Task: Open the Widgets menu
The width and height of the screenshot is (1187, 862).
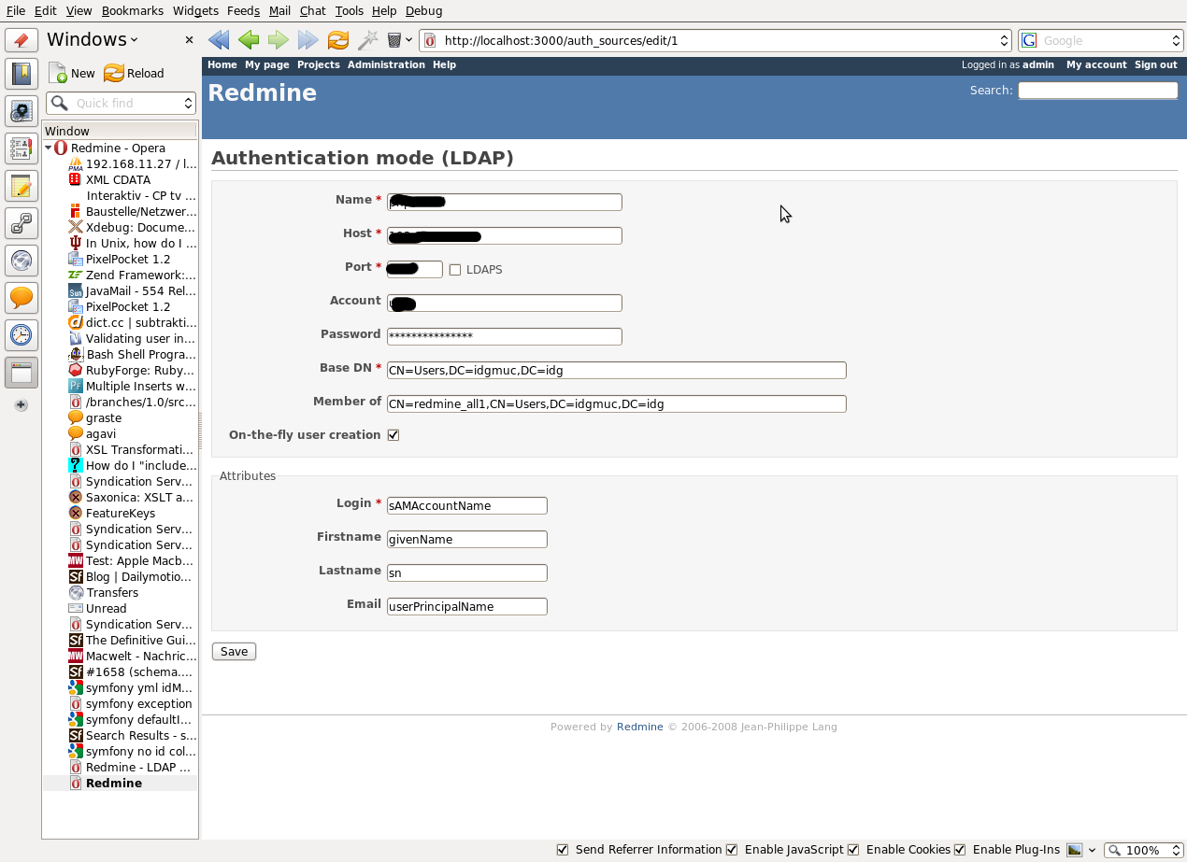Action: (195, 10)
